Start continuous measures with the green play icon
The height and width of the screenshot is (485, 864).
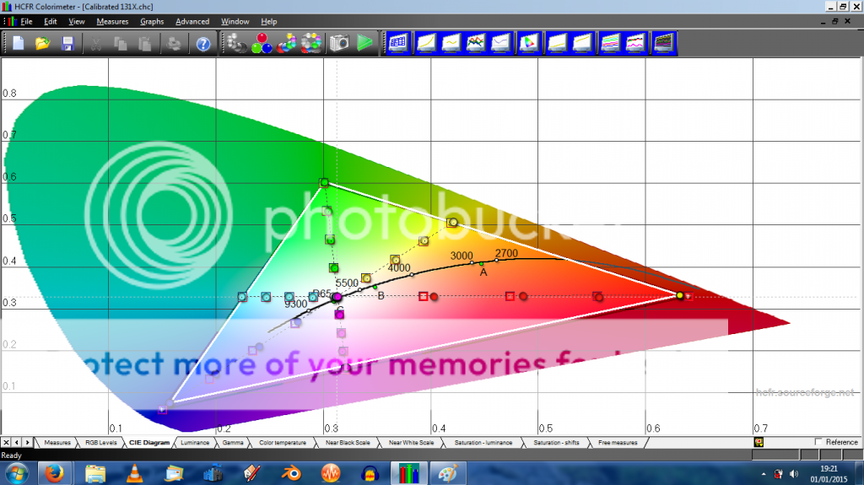pyautogui.click(x=364, y=43)
